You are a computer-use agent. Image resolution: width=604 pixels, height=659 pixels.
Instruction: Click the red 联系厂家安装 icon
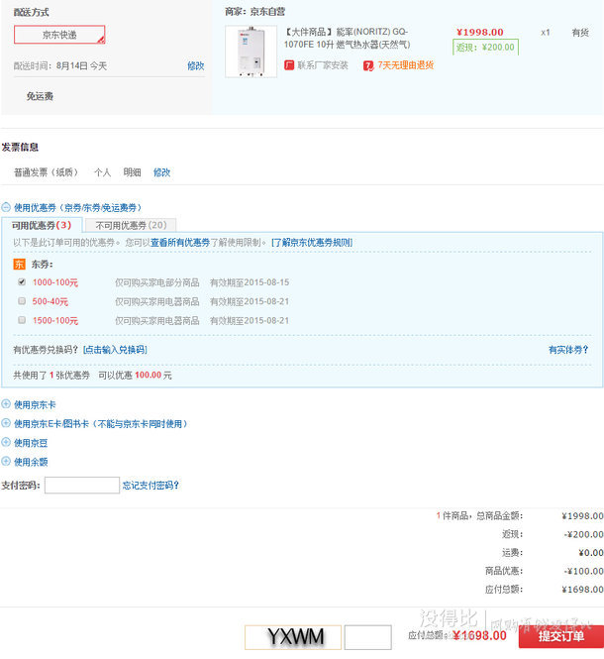pos(289,65)
